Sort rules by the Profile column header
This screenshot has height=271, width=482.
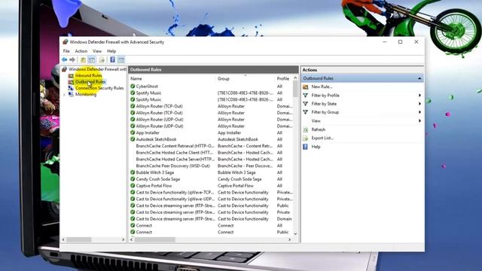click(284, 79)
